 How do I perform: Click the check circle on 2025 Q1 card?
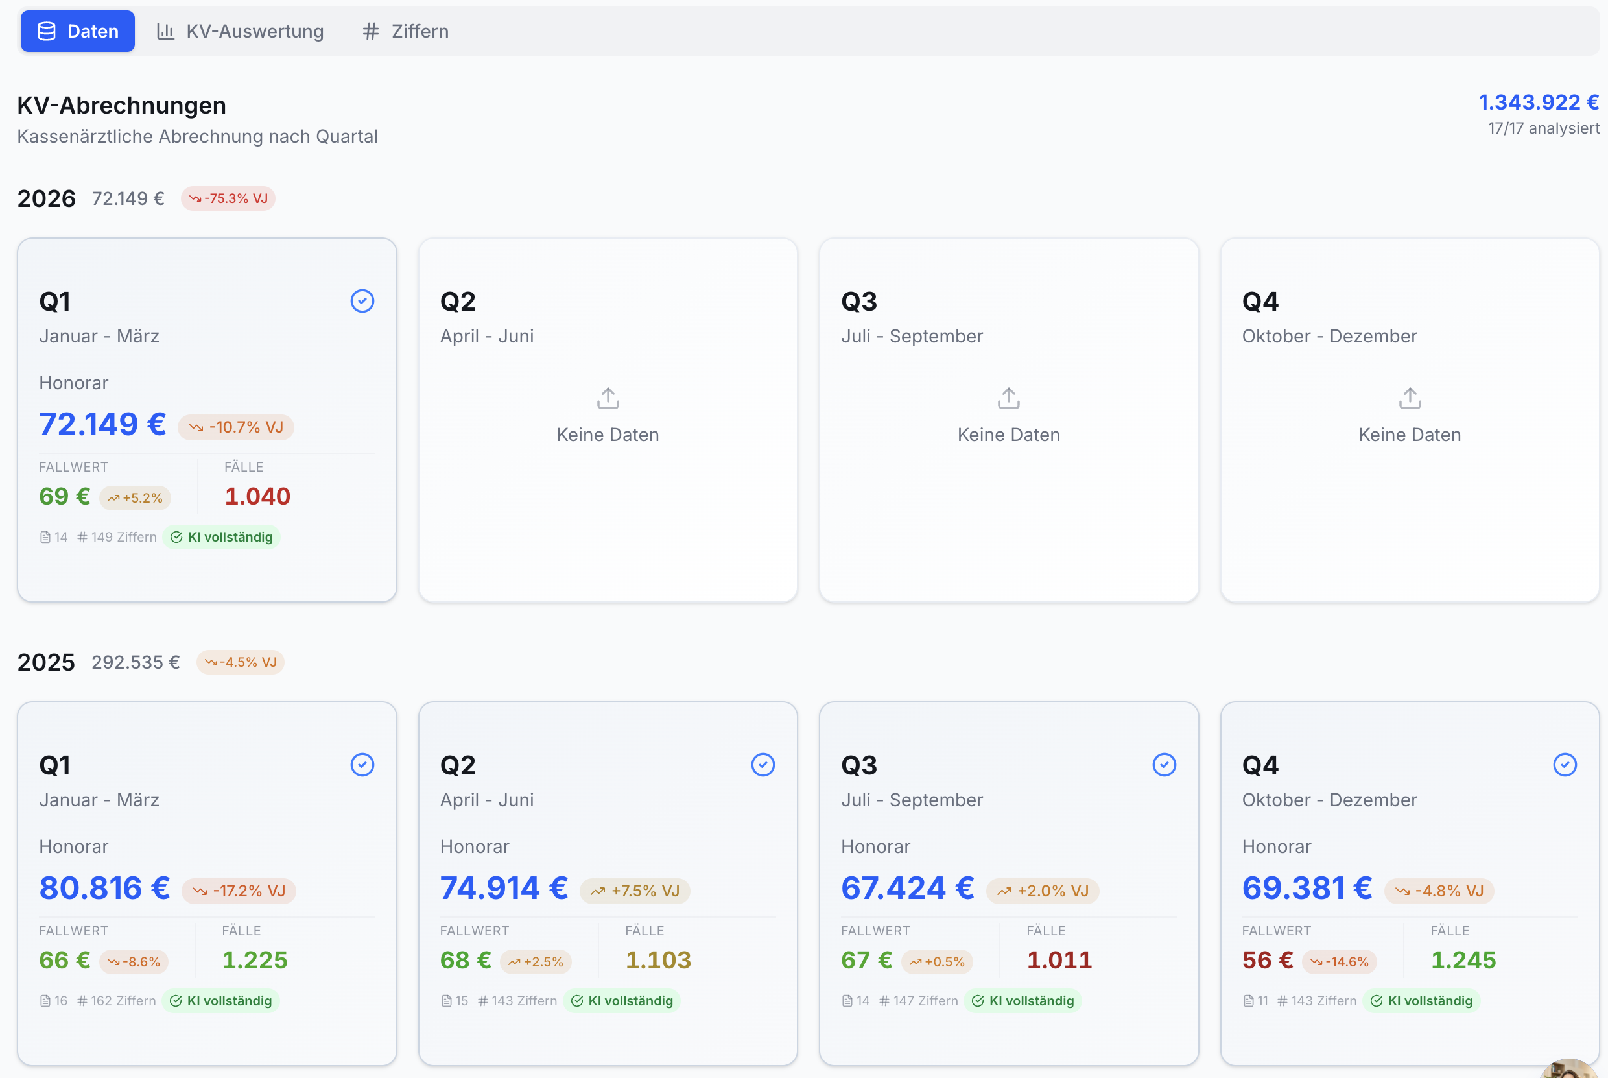(x=362, y=765)
